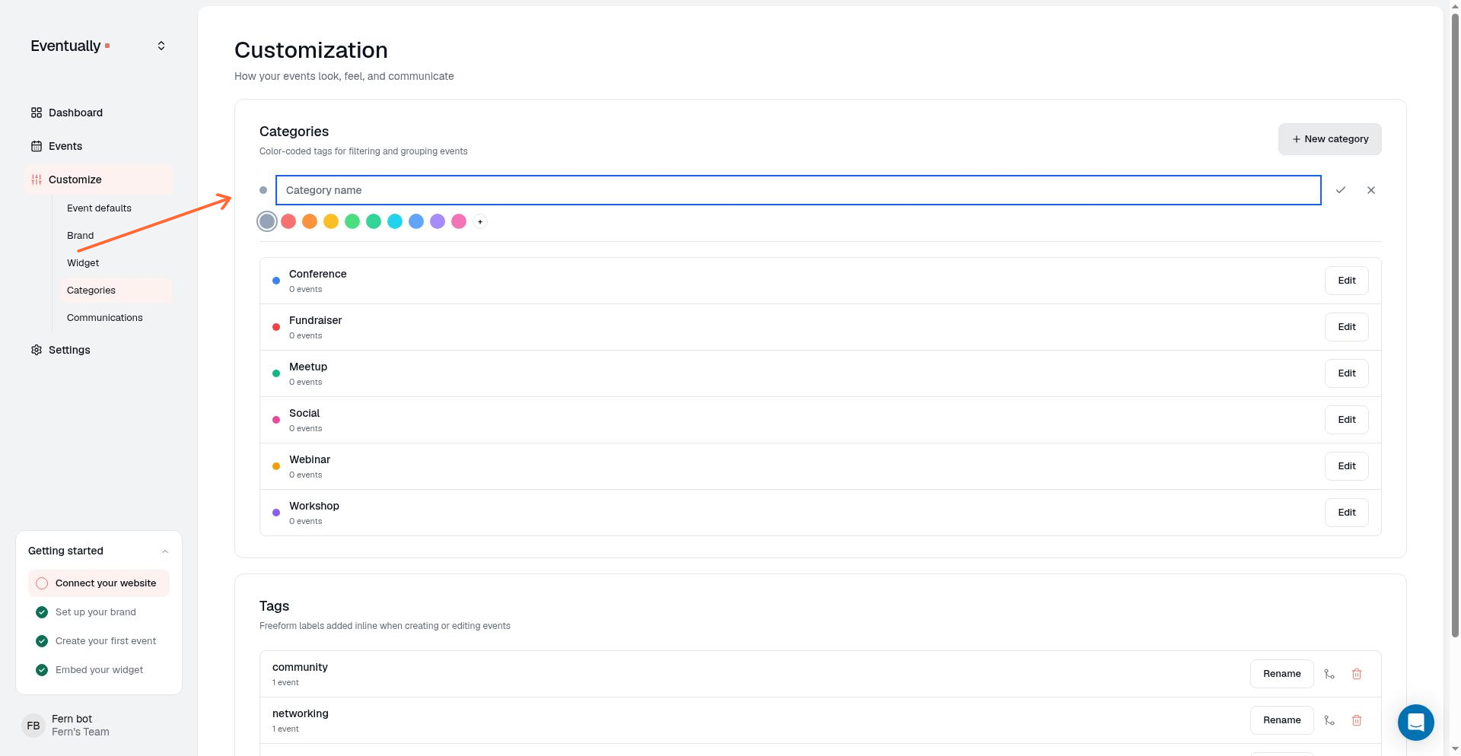Merge the networking tag icon
This screenshot has height=756, width=1461.
[x=1329, y=720]
